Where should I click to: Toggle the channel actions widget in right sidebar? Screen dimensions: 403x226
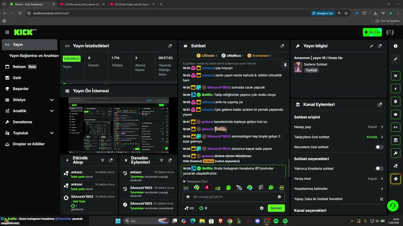point(396,140)
